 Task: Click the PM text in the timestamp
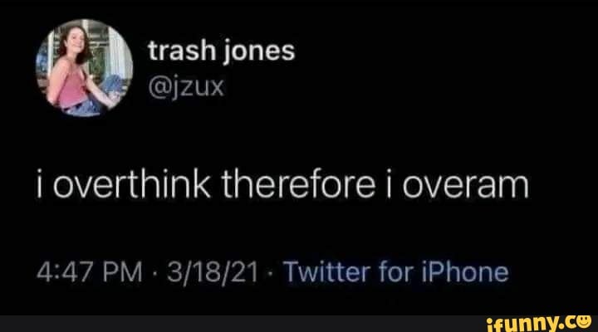[124, 272]
